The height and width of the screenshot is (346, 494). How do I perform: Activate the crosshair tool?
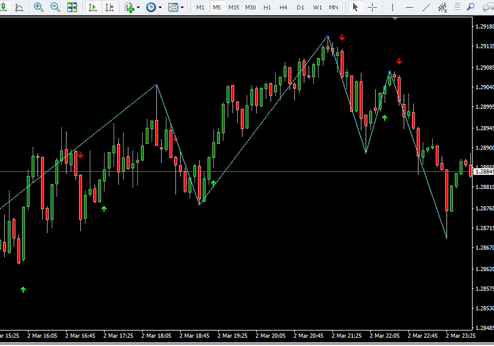[x=372, y=7]
